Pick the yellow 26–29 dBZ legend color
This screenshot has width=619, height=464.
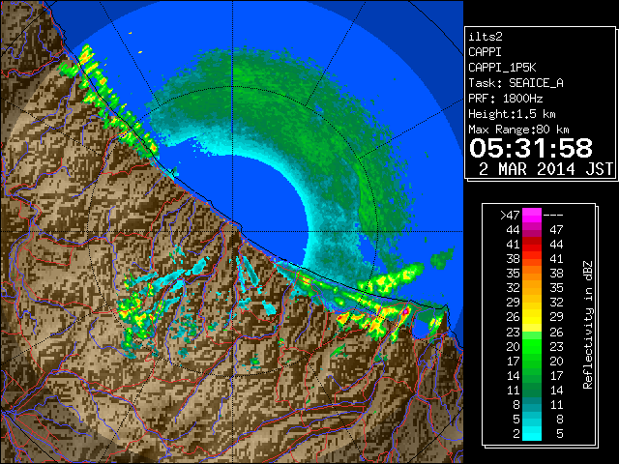tap(532, 317)
